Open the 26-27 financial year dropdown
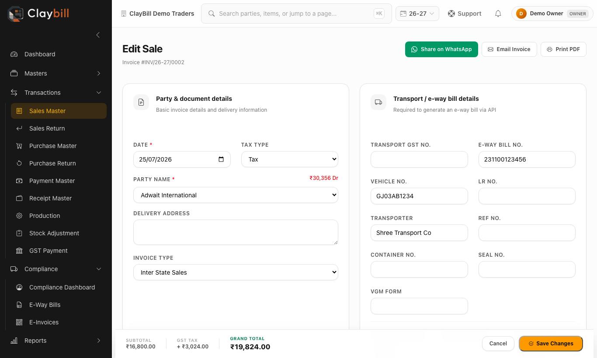The height and width of the screenshot is (358, 597). 417,14
